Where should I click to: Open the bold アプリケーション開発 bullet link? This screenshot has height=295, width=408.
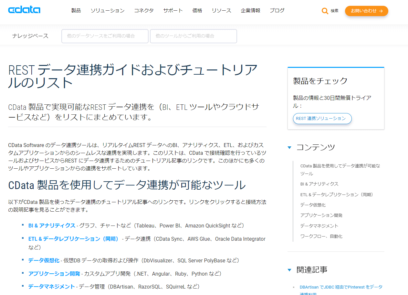[54, 274]
